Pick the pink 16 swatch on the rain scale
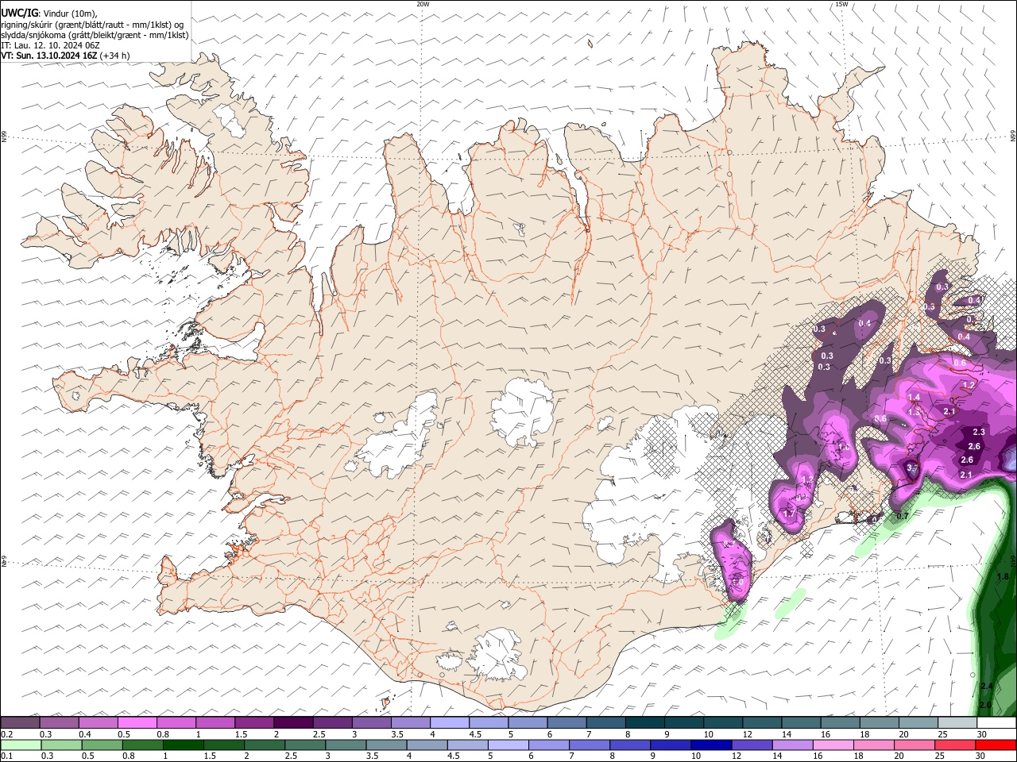 (x=833, y=745)
